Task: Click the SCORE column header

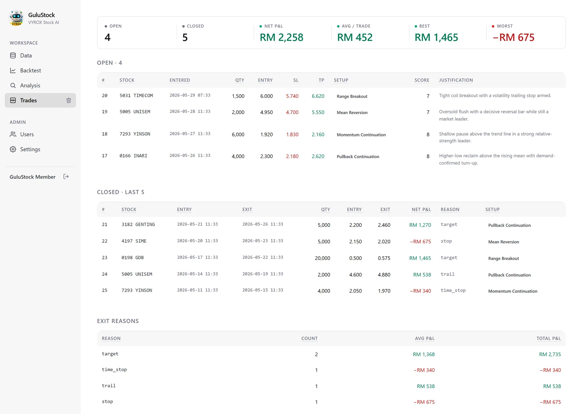Action: [x=422, y=80]
